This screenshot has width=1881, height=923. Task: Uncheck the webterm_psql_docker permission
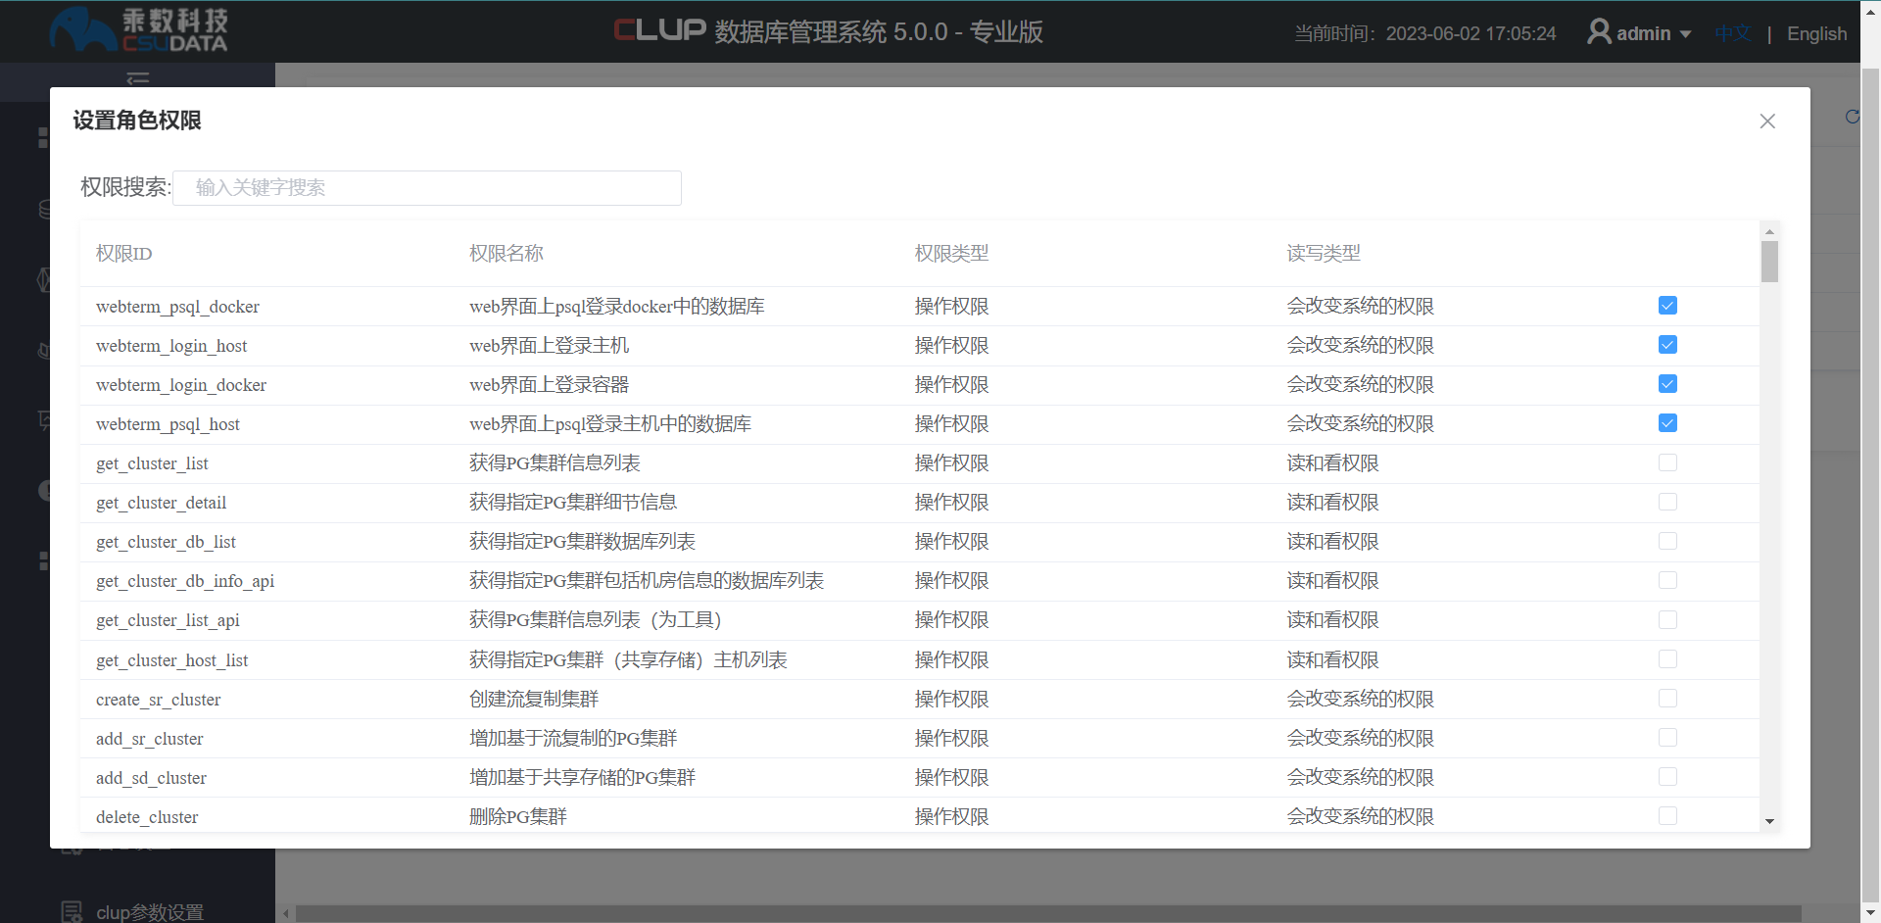point(1668,306)
